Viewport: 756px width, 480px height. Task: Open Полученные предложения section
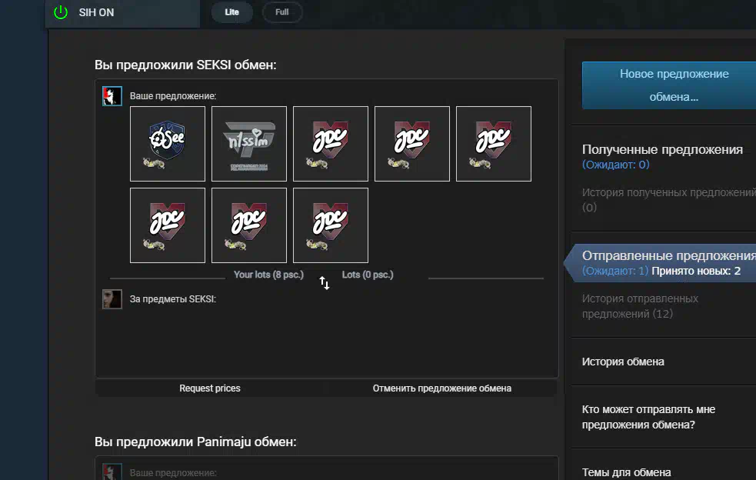662,149
